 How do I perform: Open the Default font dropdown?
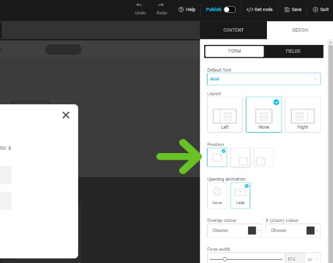click(264, 79)
